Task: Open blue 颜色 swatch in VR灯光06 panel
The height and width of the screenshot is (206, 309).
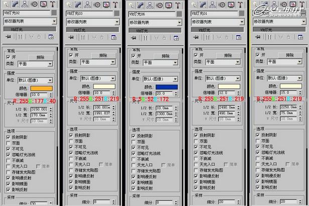Action: point(167,87)
